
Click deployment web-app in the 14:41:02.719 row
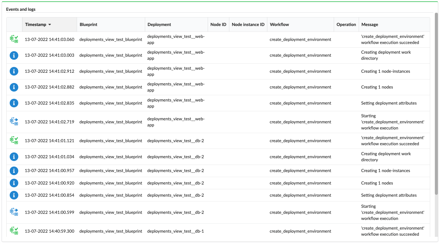[x=176, y=122]
